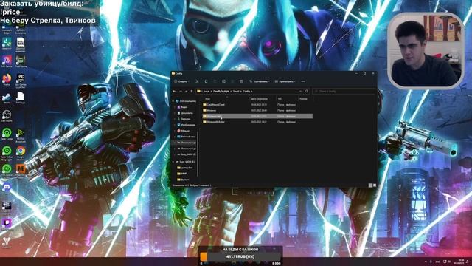
Task: Sort by the Размер (Size) column header
Action: tap(303, 98)
